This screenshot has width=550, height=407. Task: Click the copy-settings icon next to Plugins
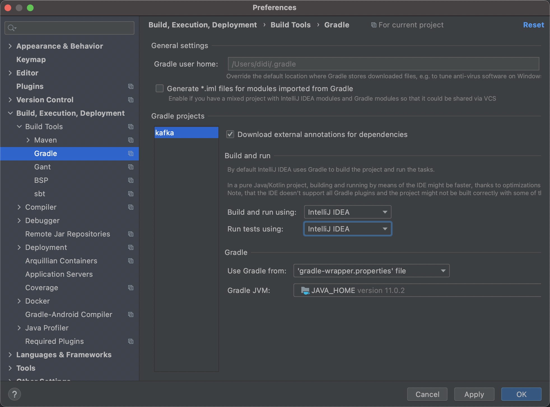tap(131, 86)
